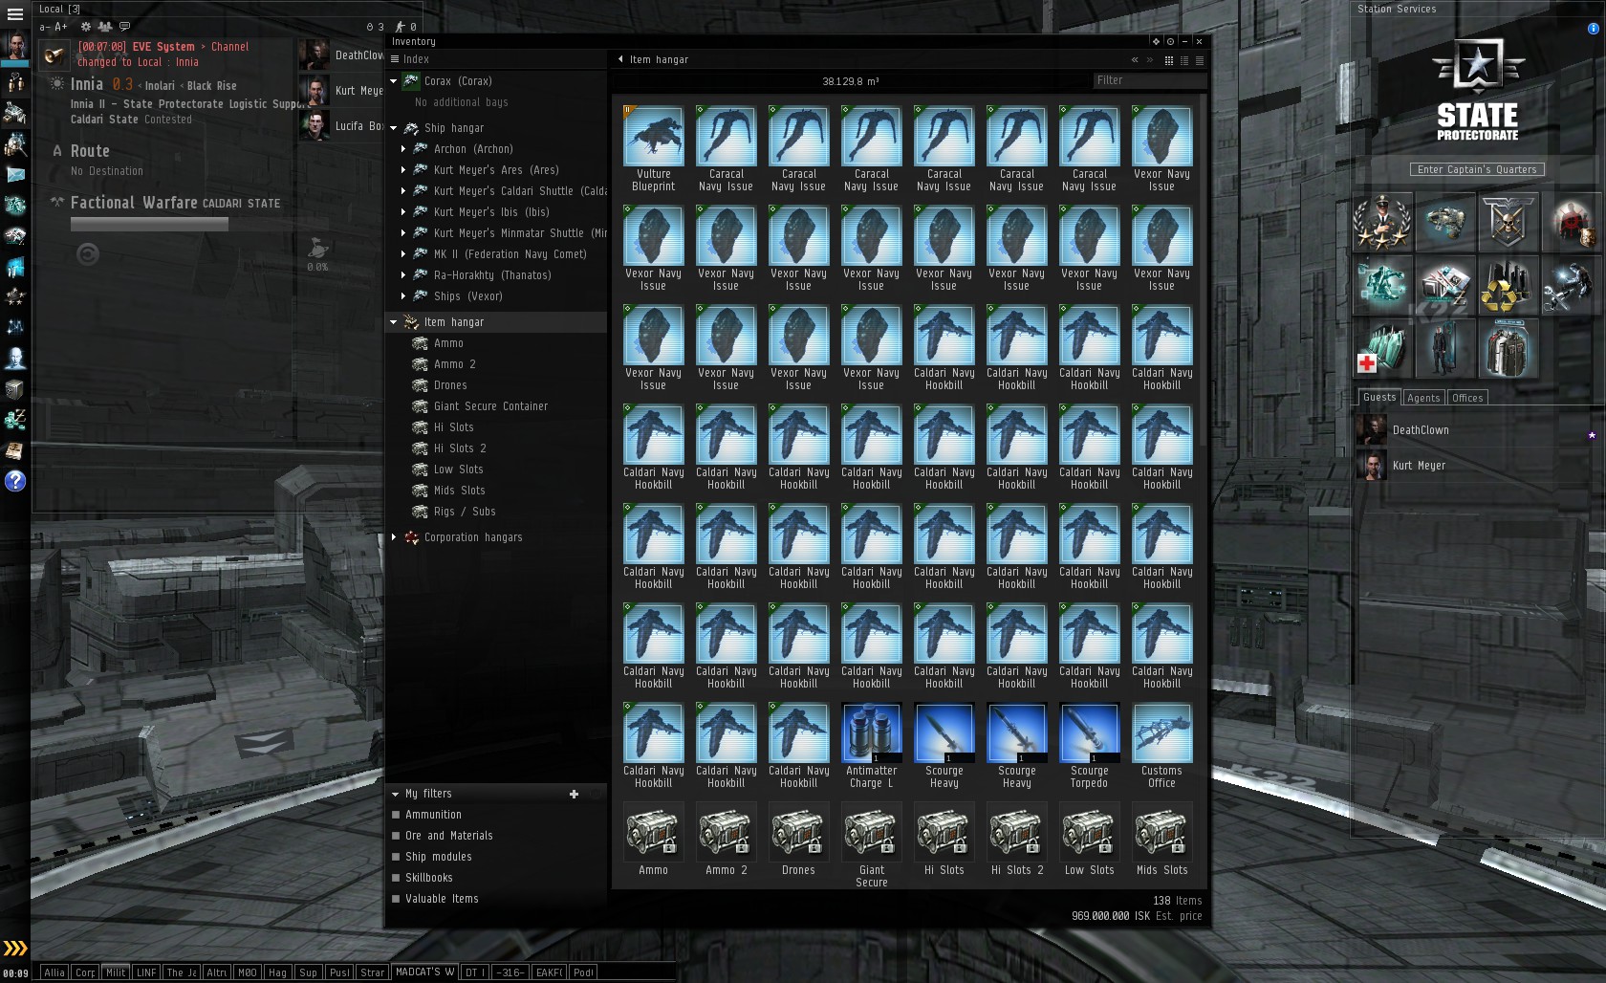
Task: Open the Bounty Office skull icon
Action: (x=1508, y=221)
